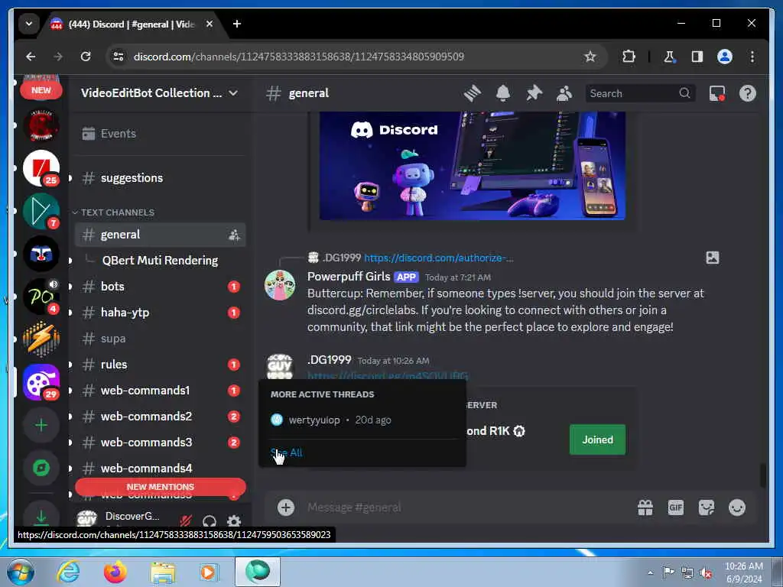Click the Download Apps arrow icon

click(41, 517)
